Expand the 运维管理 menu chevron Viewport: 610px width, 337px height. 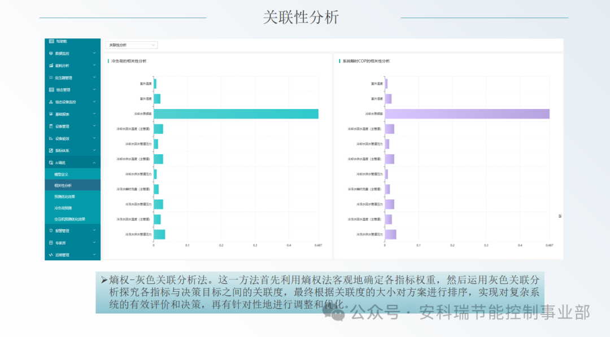pyautogui.click(x=94, y=255)
